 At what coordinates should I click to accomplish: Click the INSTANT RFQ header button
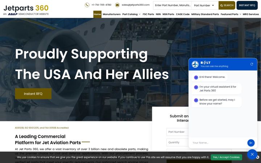247,5
